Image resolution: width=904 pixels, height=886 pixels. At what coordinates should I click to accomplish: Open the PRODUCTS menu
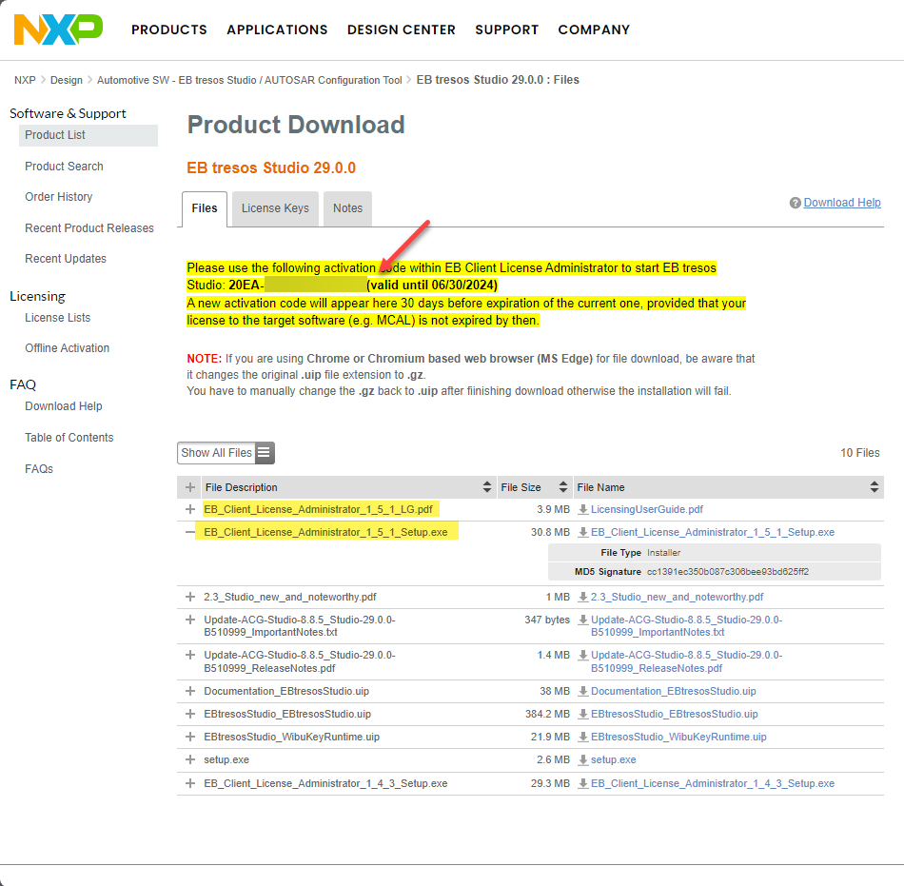pyautogui.click(x=168, y=30)
